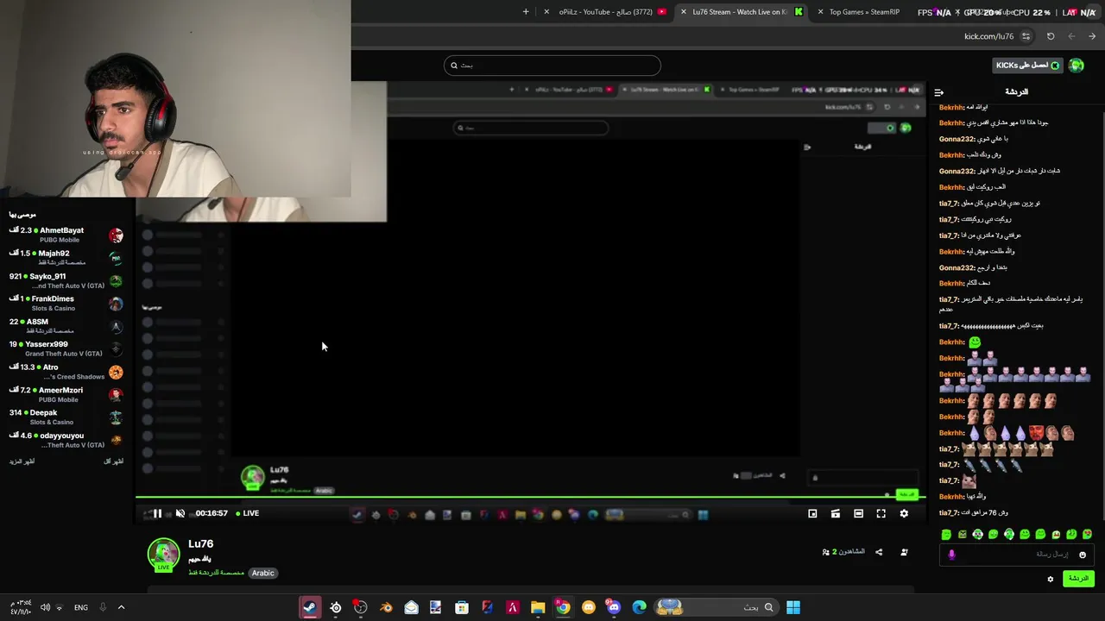
Task: Insert the angry square quick emote
Action: tap(962, 535)
